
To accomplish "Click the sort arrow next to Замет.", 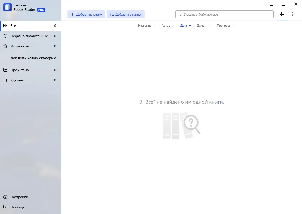I will (x=210, y=26).
